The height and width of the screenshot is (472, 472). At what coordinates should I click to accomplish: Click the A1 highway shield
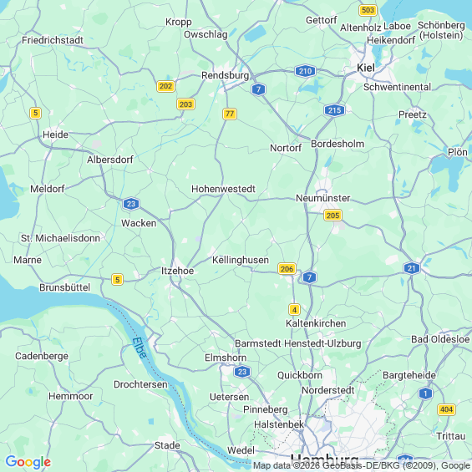click(x=425, y=393)
